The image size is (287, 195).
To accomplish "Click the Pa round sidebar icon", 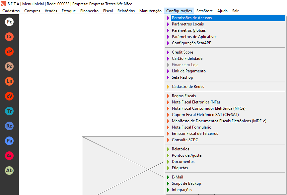I will 9,141.
